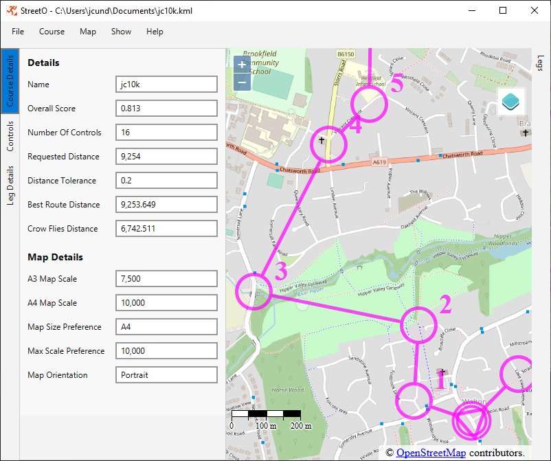Viewport: 551px width, 461px height.
Task: Click the church control circle number 4
Action: (x=328, y=144)
